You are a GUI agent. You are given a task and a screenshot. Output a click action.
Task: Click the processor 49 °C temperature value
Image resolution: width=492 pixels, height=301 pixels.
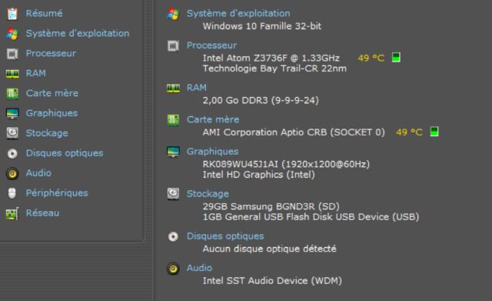(x=371, y=59)
